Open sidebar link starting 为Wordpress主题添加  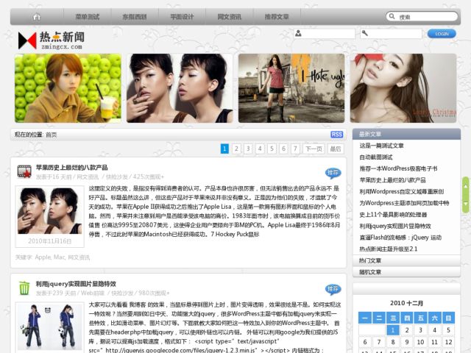click(404, 203)
